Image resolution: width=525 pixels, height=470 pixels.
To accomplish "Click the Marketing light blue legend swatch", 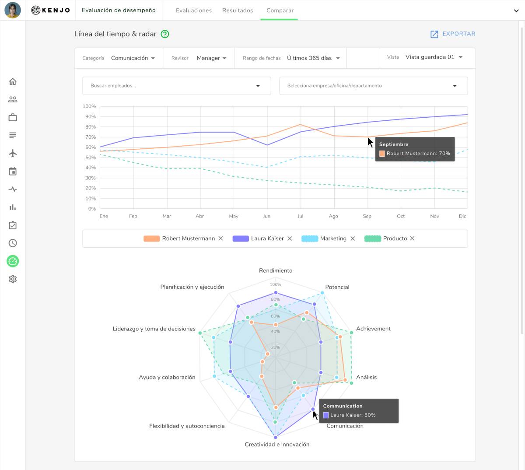I will [310, 239].
